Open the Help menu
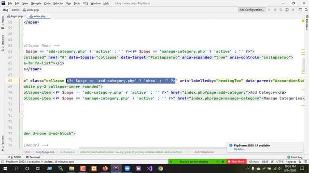 coord(106,3)
